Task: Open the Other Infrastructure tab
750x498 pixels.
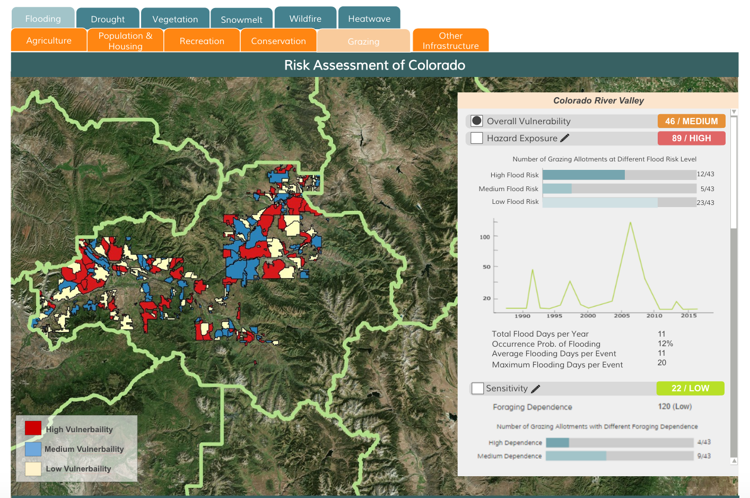Action: pos(450,40)
